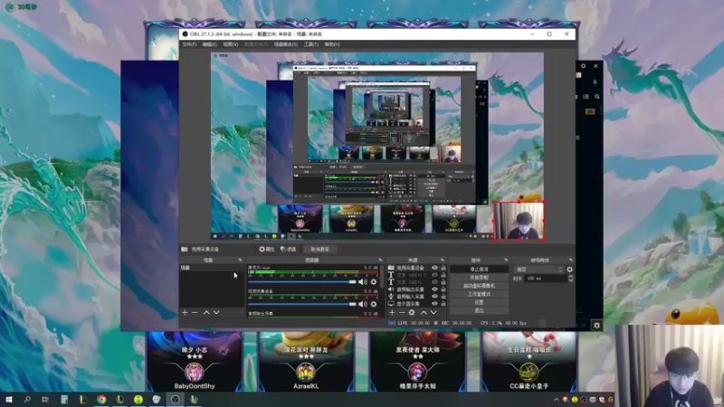The height and width of the screenshot is (407, 724).
Task: Move source down in Sources panel
Action: click(x=433, y=312)
